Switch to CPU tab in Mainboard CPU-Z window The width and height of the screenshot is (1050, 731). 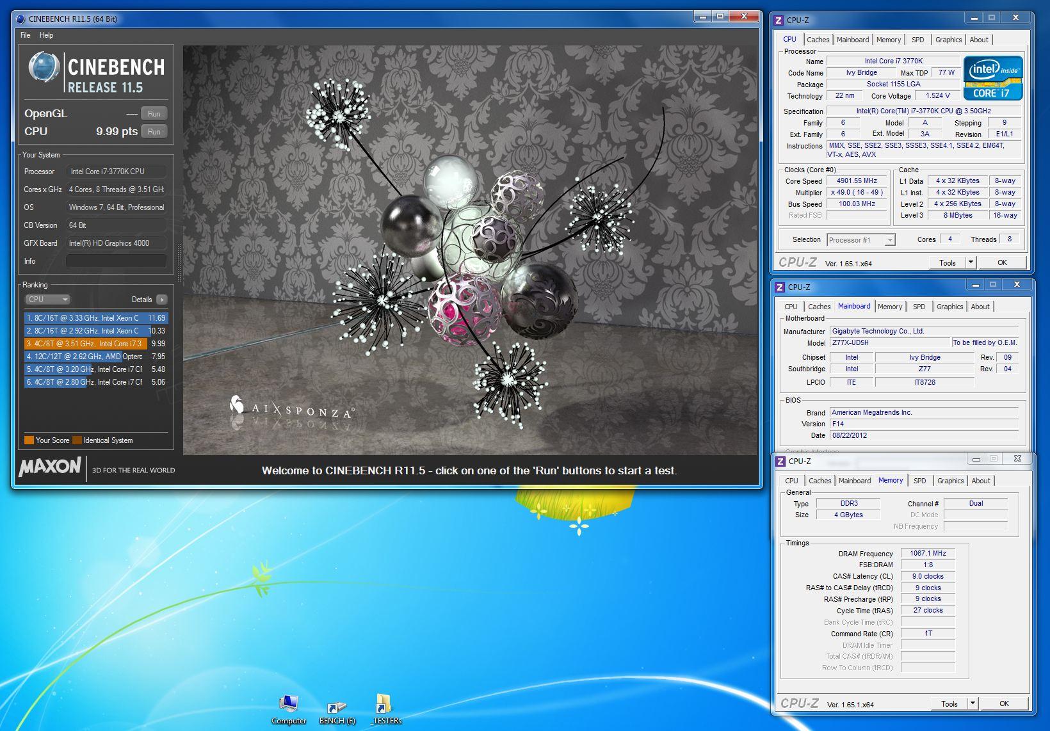[791, 307]
